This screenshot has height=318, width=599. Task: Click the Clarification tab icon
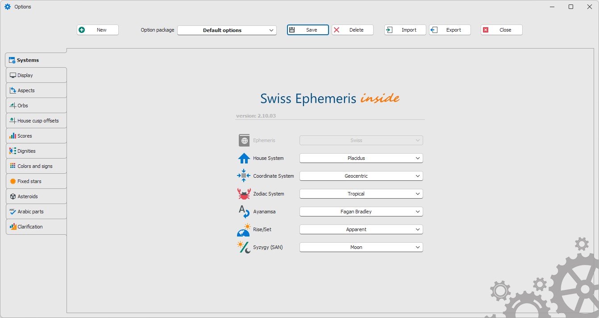pos(13,227)
